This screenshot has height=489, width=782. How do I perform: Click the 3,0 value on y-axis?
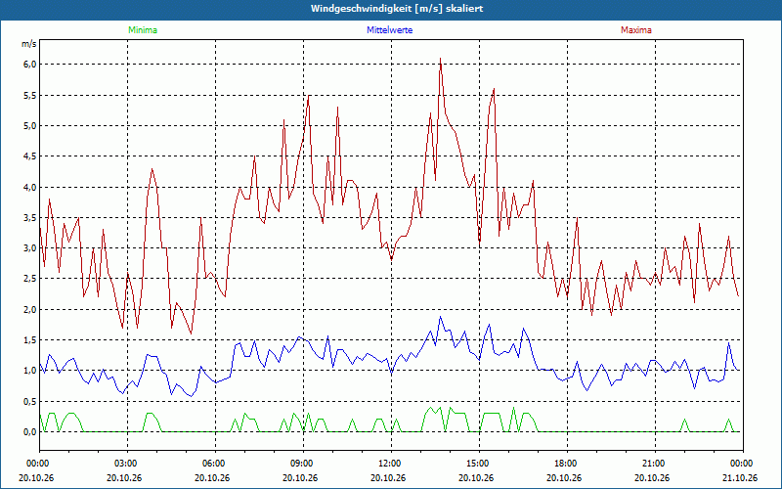pos(29,248)
